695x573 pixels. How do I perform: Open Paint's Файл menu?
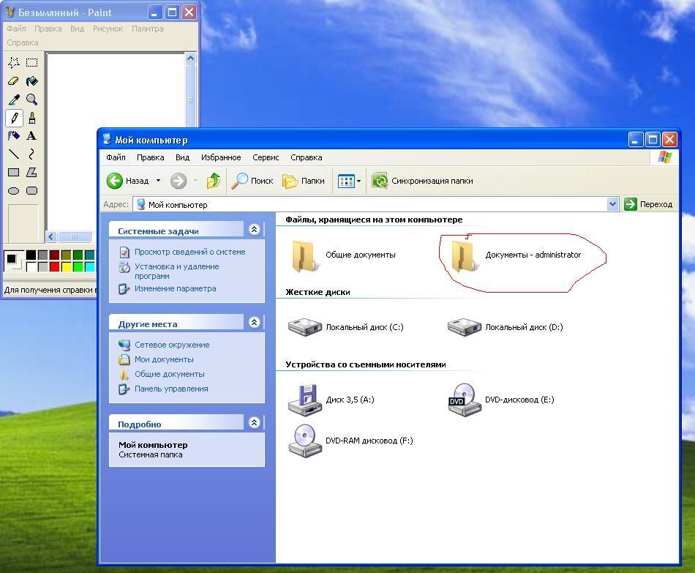tap(16, 29)
